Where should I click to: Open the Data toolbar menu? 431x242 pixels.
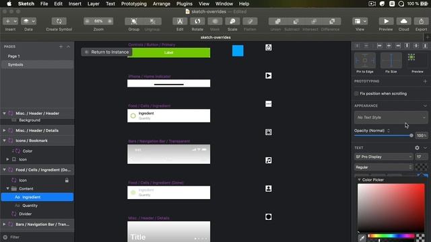pyautogui.click(x=28, y=21)
